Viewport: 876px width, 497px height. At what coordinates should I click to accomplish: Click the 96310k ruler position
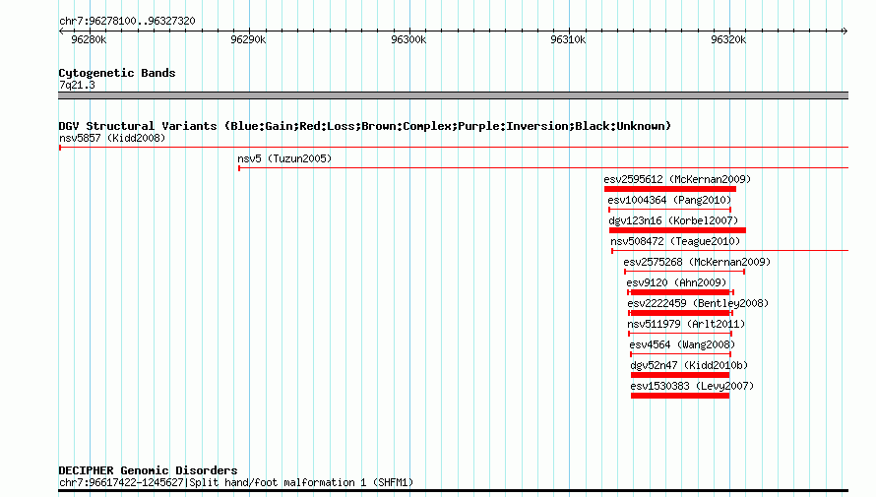pyautogui.click(x=568, y=39)
